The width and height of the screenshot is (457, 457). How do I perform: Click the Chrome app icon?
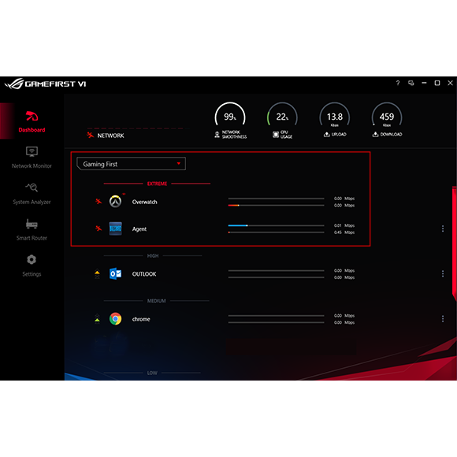coord(115,319)
